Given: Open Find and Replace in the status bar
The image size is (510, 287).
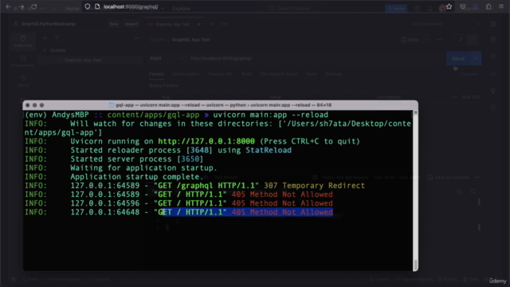Looking at the screenshot, I should pyautogui.click(x=62, y=279).
